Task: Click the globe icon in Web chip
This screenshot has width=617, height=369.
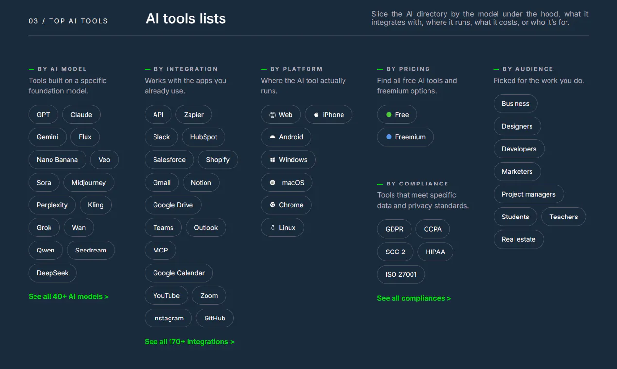Action: pyautogui.click(x=273, y=115)
